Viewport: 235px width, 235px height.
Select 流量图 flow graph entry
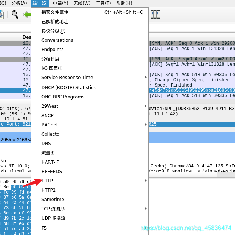[90, 153]
